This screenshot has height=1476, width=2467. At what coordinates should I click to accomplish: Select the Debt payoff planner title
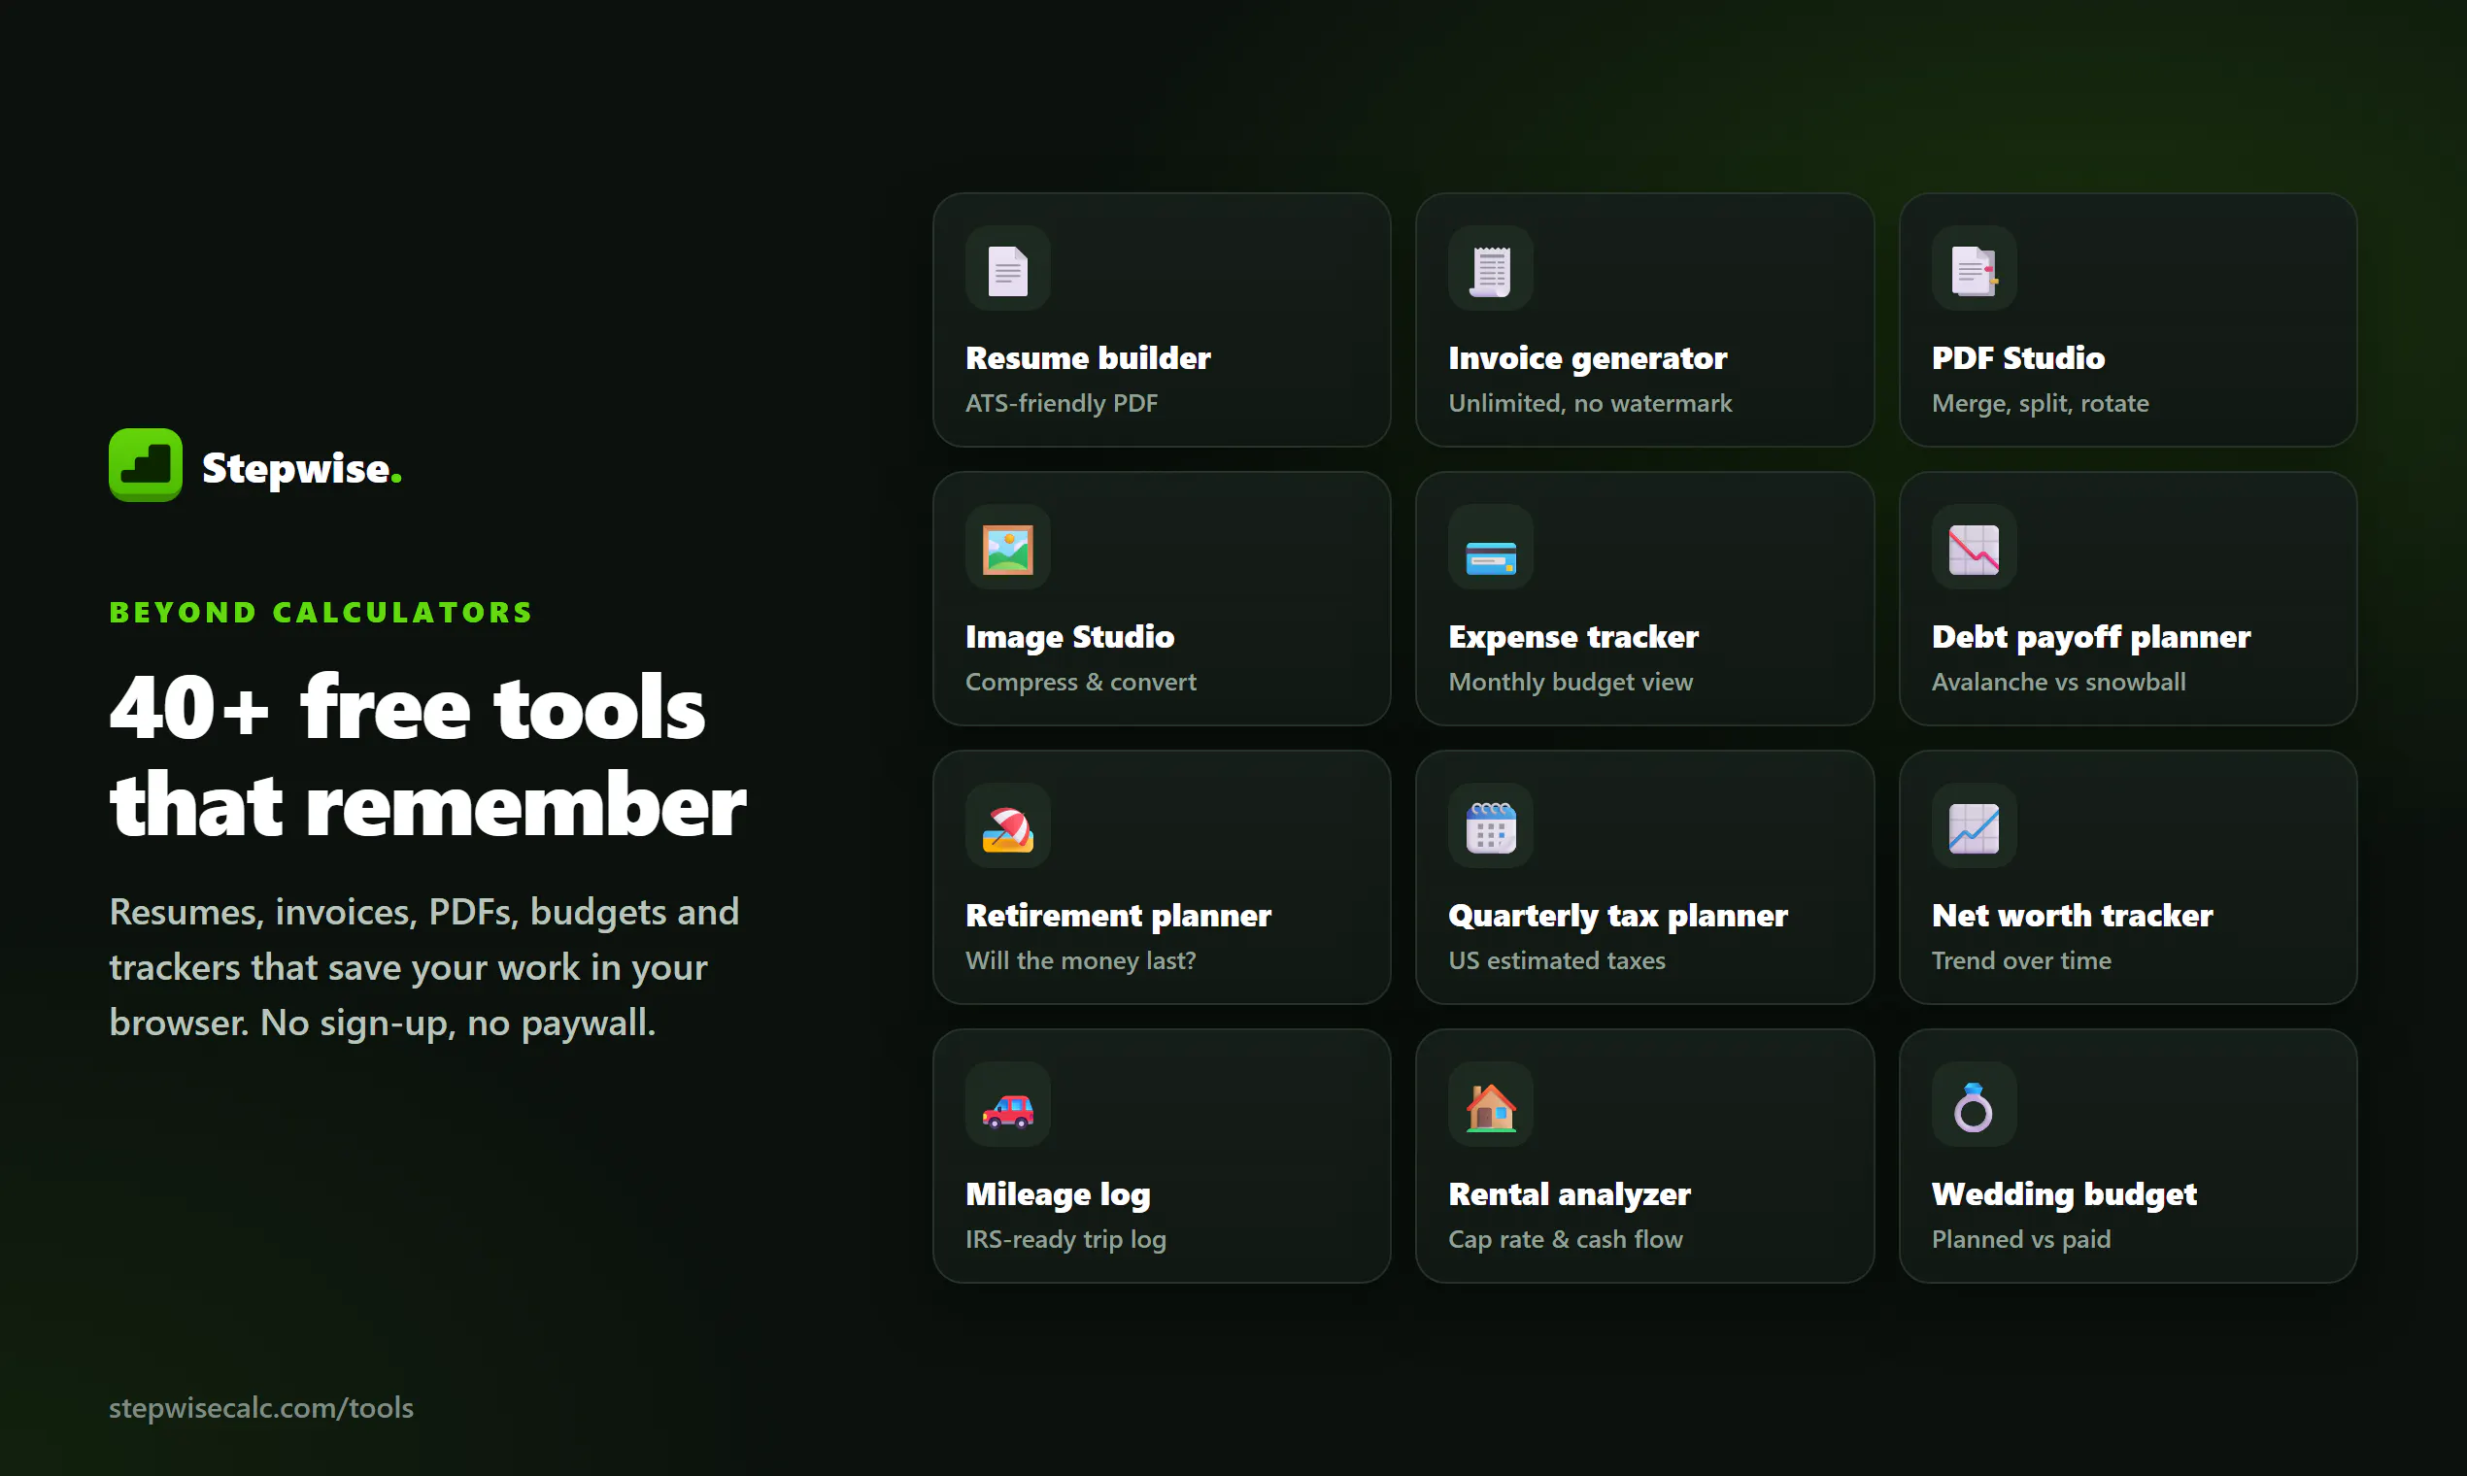[x=2090, y=638]
